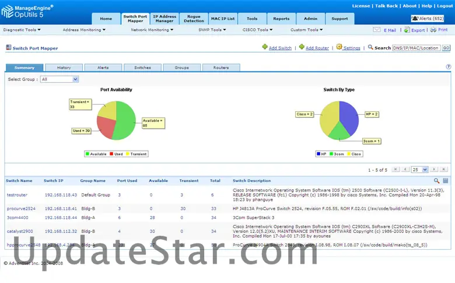Viewport: 455px width, 283px height.
Task: Go to first page arrow
Action: tap(395, 169)
